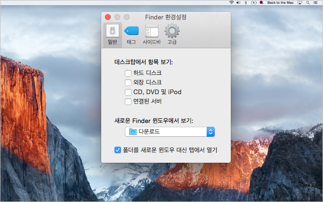The image size is (323, 202).
Task: Switch to the 태그 (Tags) tab
Action: [x=131, y=35]
